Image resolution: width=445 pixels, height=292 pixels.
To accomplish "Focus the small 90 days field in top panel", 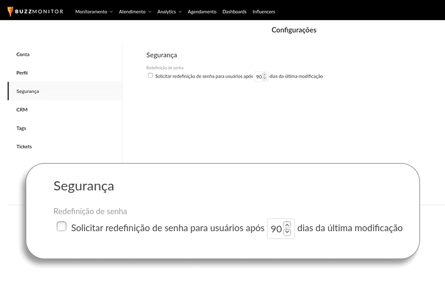I will pyautogui.click(x=258, y=77).
